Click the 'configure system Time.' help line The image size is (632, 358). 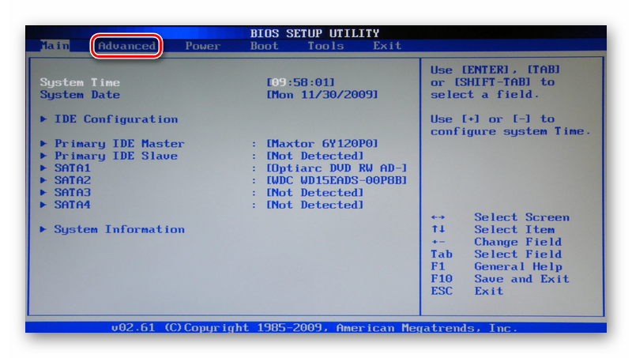[510, 131]
